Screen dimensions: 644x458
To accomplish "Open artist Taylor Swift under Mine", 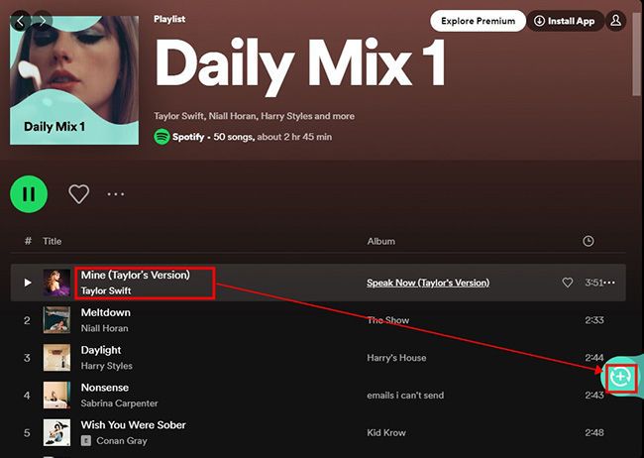I will pos(106,290).
